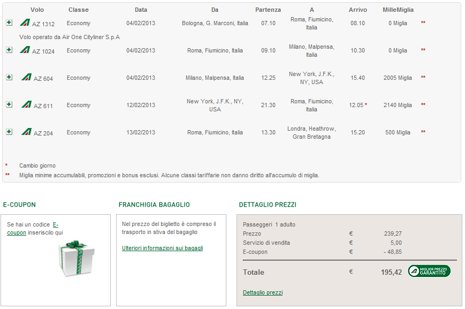Expand details for flight AZ 204
The height and width of the screenshot is (309, 465).
click(9, 132)
